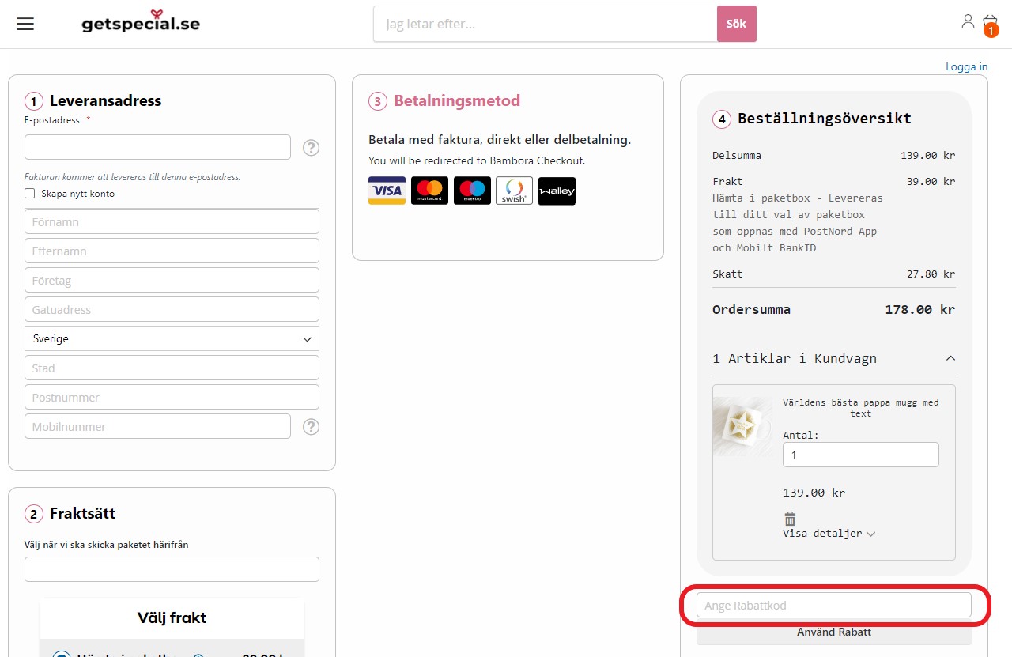Remove mug item with trash icon
This screenshot has width=1012, height=657.
tap(790, 519)
